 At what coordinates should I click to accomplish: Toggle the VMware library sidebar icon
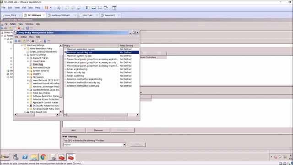point(87,8)
